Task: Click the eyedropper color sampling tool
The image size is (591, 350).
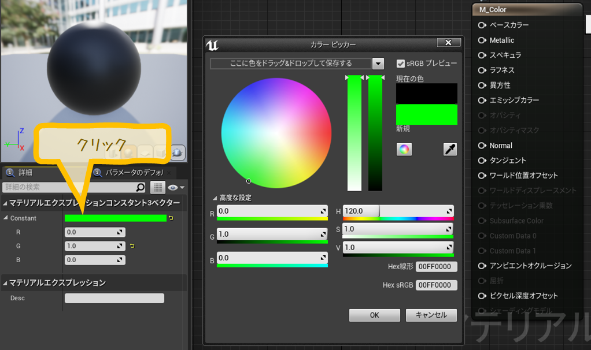Action: (450, 150)
